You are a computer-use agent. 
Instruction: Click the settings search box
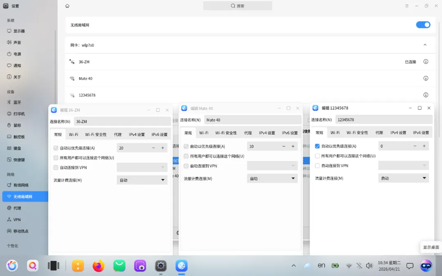click(x=238, y=6)
